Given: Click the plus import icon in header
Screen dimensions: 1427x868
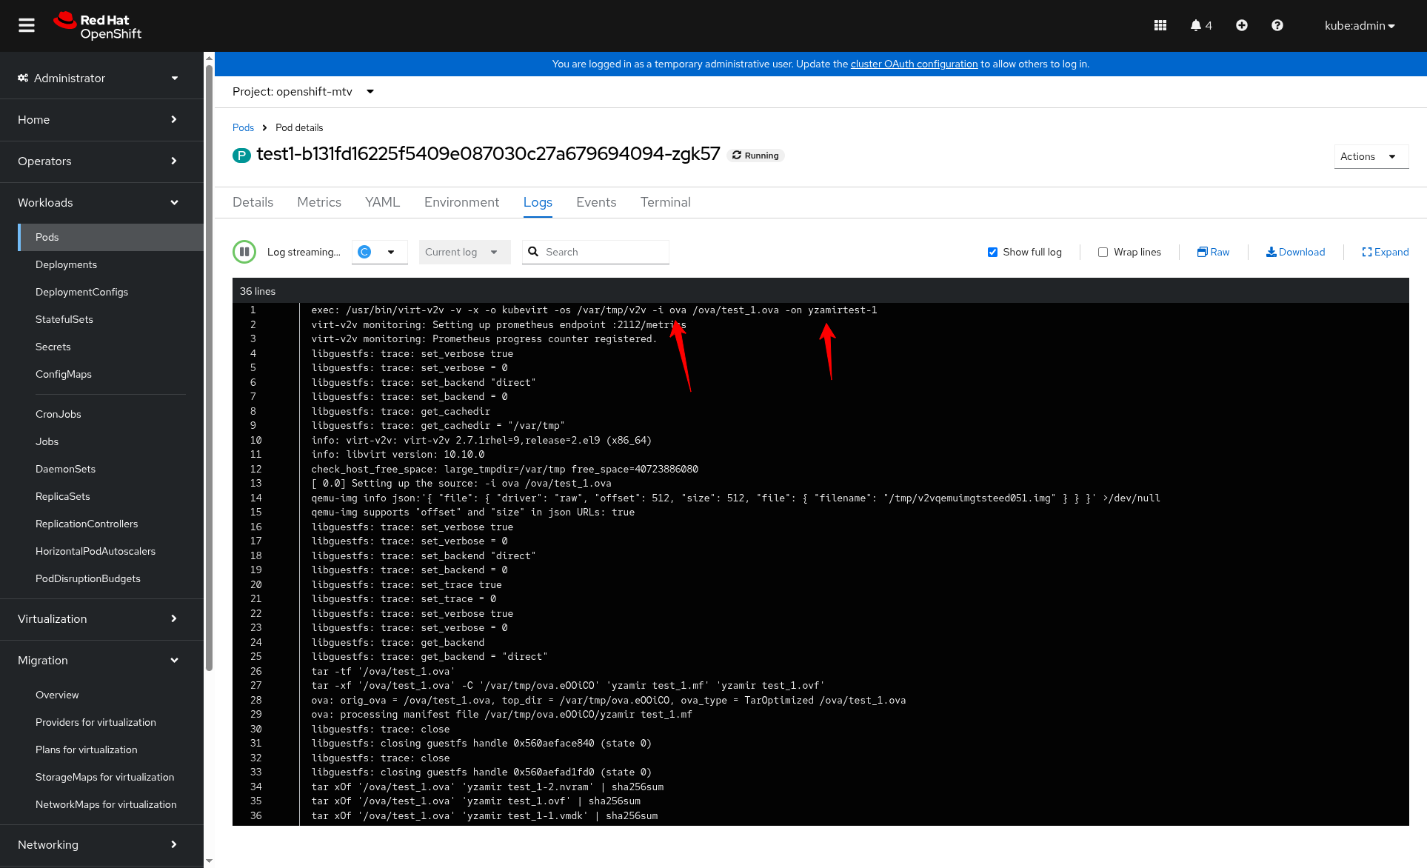Looking at the screenshot, I should pos(1242,26).
